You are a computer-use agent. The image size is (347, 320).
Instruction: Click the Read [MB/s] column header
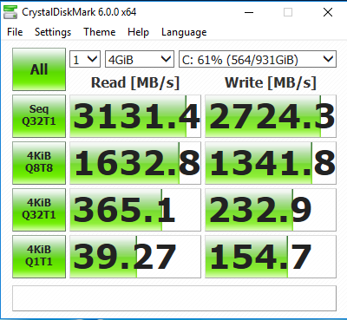[135, 82]
